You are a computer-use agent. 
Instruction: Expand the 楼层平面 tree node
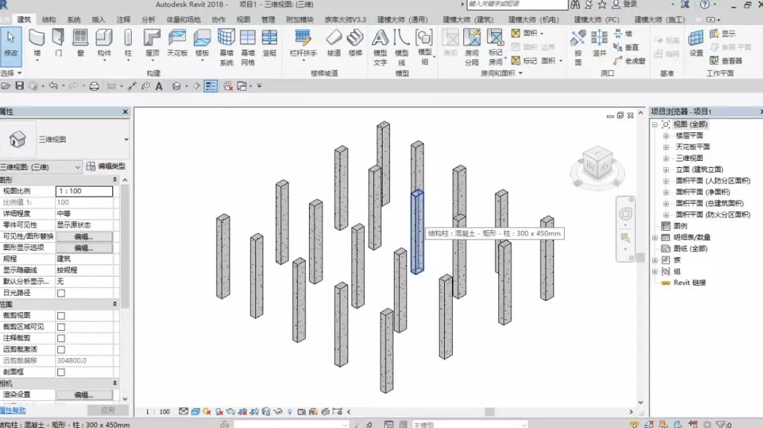tap(666, 135)
